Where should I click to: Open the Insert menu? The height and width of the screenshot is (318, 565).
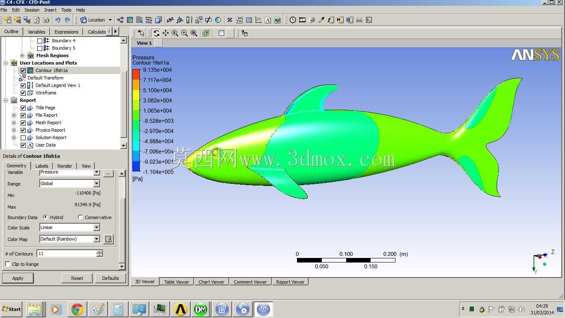pyautogui.click(x=50, y=10)
